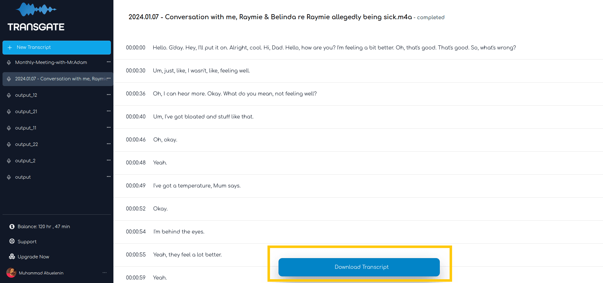Screen dimensions: 603x283
Task: Open the output_22 transcript
Action: 26,144
